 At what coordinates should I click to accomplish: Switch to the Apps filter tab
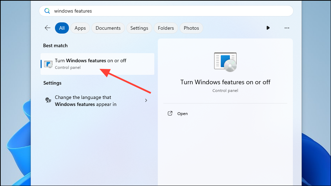click(x=80, y=28)
